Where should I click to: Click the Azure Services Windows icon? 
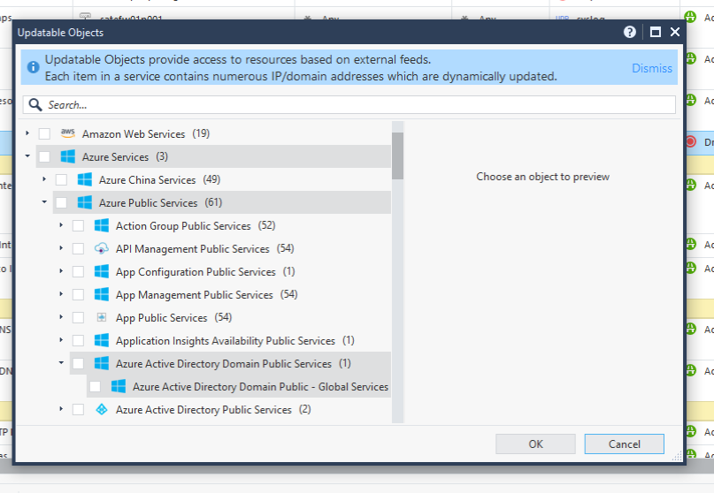click(x=68, y=156)
